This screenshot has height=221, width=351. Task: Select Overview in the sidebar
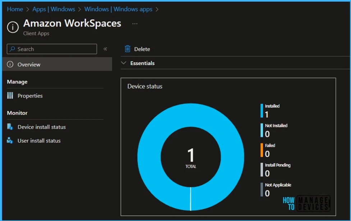(57, 64)
